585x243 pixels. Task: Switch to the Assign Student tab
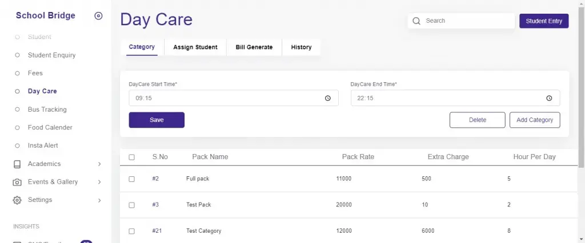195,47
